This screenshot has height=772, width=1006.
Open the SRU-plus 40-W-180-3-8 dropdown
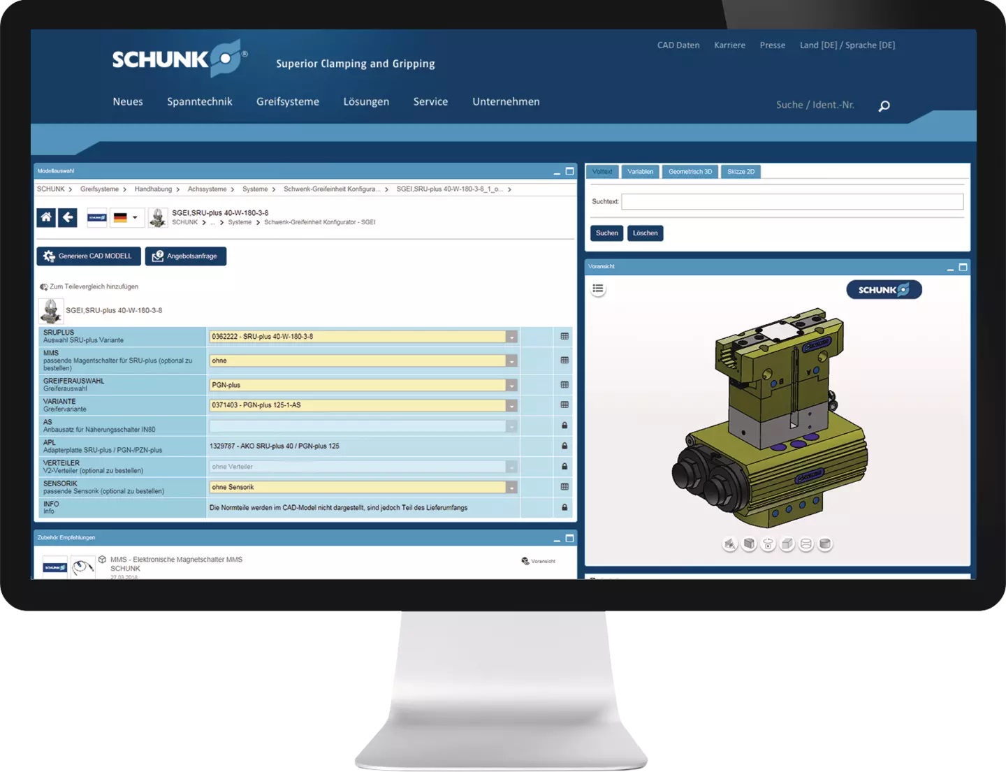pos(512,336)
